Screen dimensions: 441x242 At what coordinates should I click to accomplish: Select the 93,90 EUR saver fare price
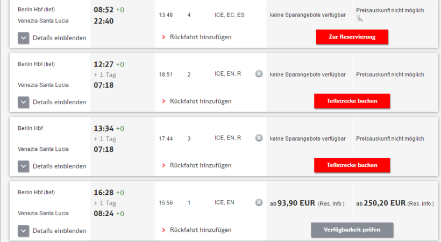(x=293, y=203)
